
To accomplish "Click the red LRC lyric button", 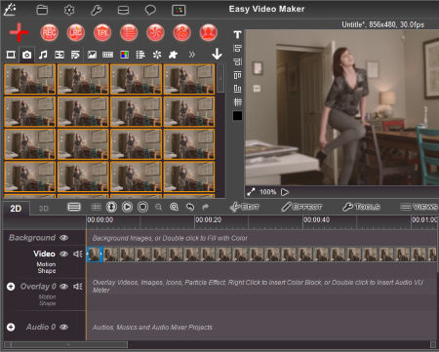I will (76, 32).
